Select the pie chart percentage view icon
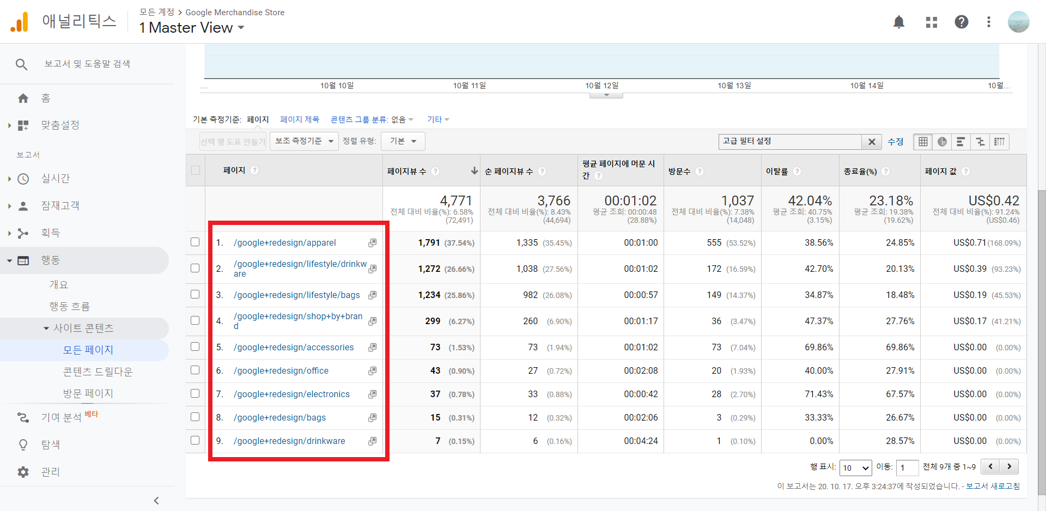 coord(942,142)
